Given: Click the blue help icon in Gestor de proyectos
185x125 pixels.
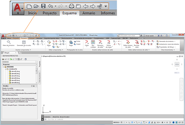Looking at the screenshot, I should point(26,59).
